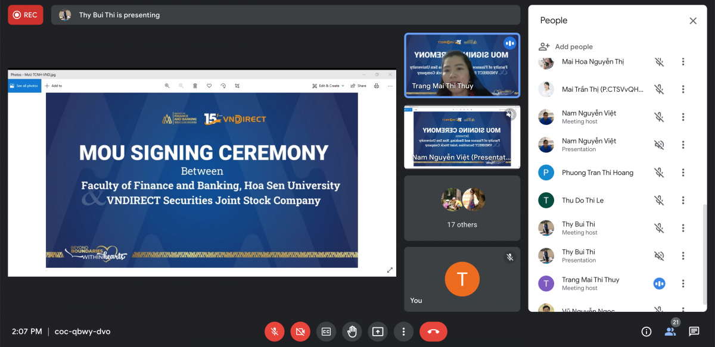The image size is (715, 347).
Task: Click the red leave call button
Action: coord(433,332)
